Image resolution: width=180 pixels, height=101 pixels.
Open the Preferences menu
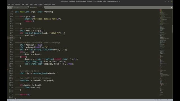pos(47,4)
